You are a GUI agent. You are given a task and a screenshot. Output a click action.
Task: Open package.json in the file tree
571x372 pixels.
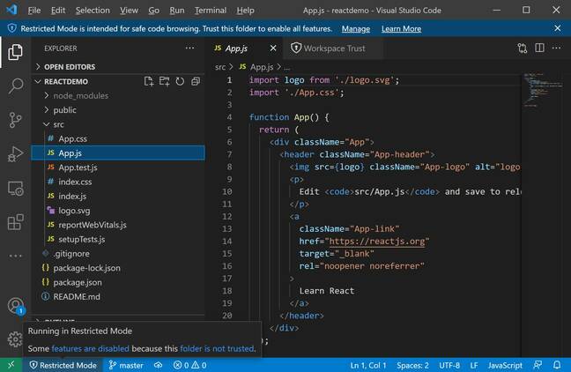(x=118, y=282)
